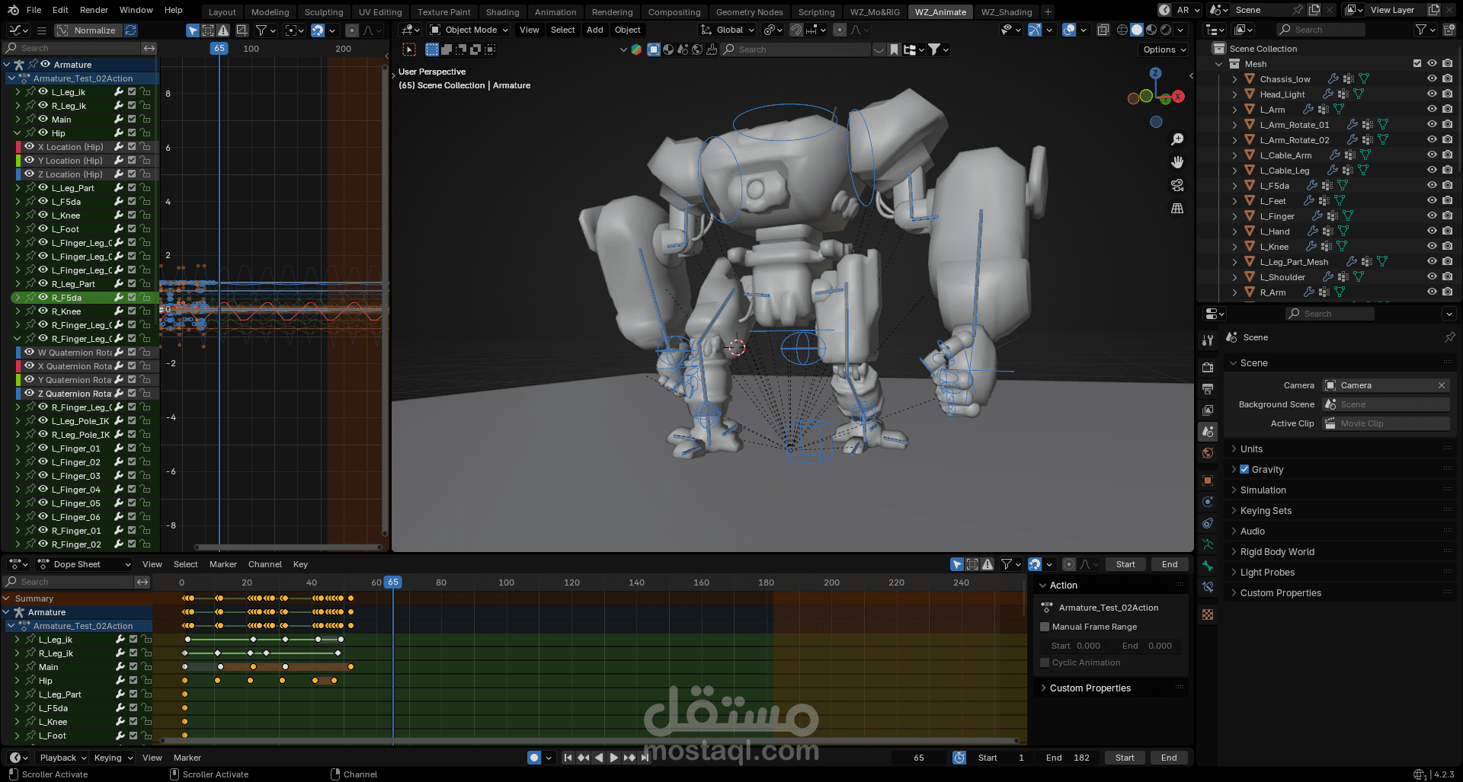The height and width of the screenshot is (782, 1463).
Task: Pin the Scene properties panel
Action: coord(1449,337)
